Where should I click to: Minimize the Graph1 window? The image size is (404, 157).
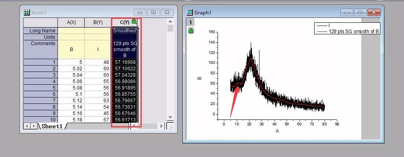[x=347, y=12]
